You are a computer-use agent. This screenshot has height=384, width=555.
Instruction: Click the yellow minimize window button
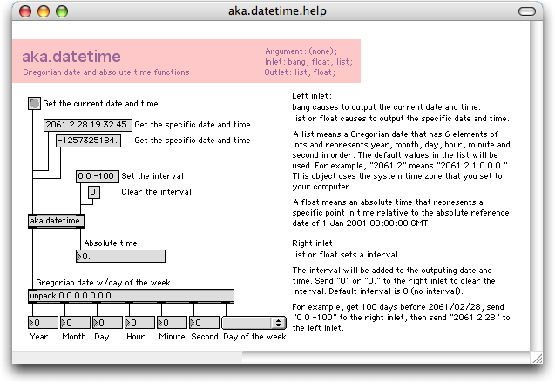point(44,11)
